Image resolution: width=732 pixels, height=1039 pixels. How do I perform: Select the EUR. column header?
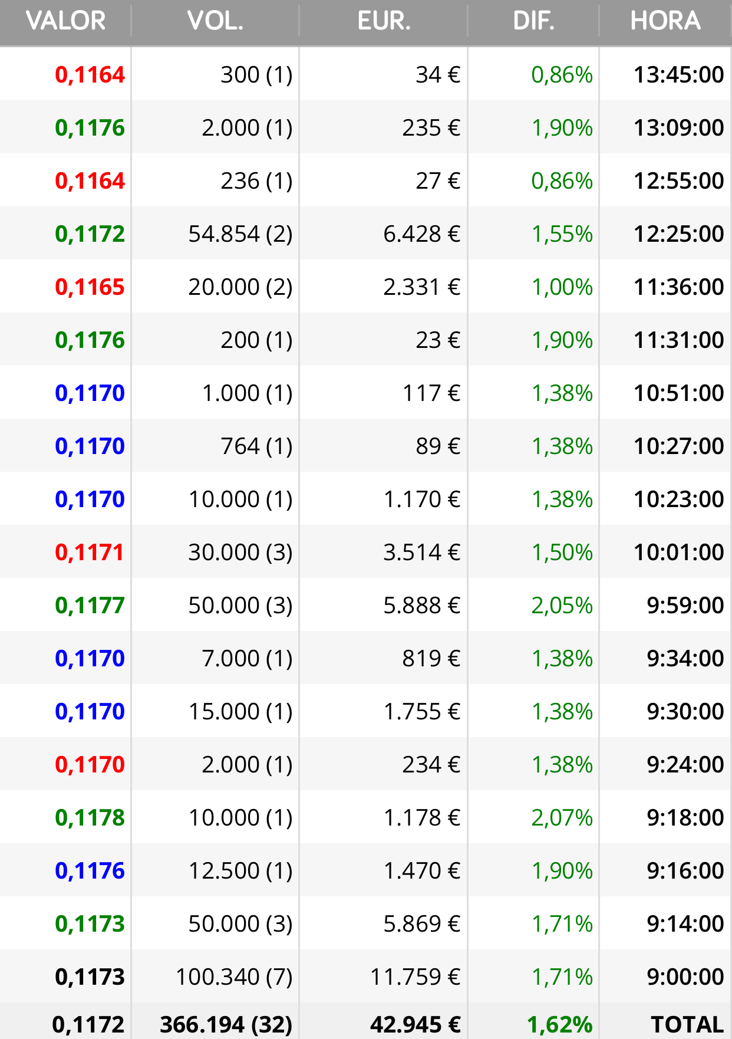tap(384, 21)
